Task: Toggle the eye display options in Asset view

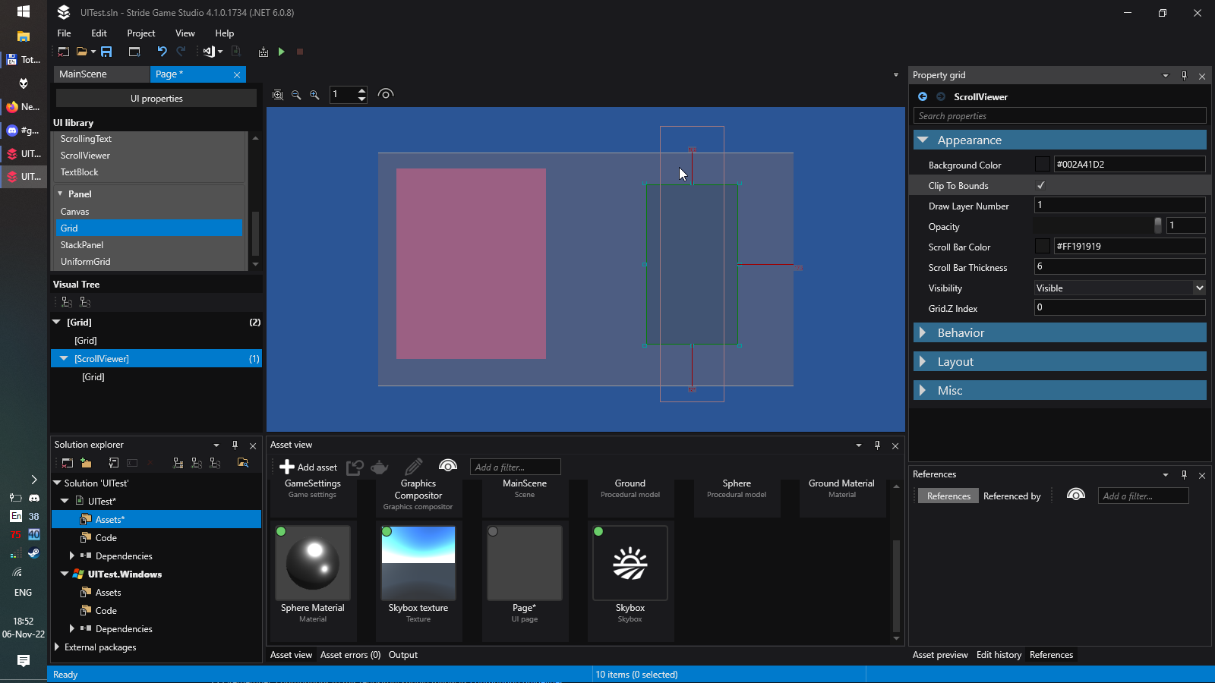Action: [448, 465]
